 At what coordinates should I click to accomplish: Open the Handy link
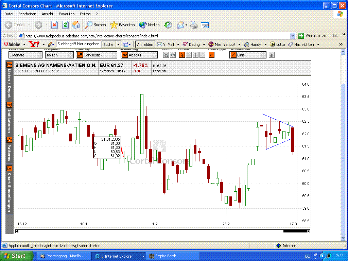click(253, 45)
